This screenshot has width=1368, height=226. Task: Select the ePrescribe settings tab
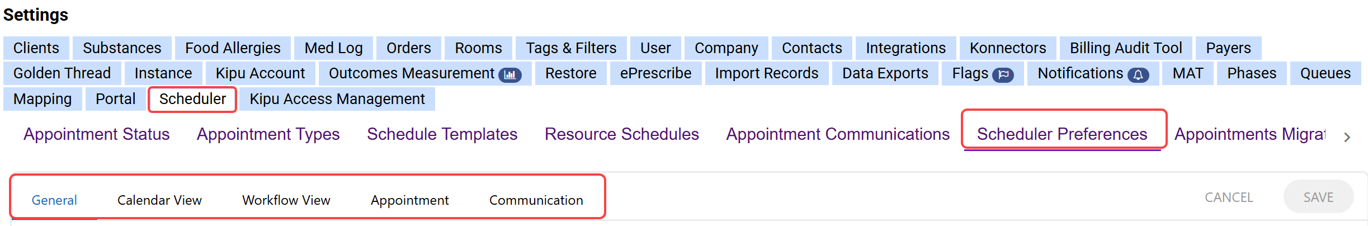(655, 73)
